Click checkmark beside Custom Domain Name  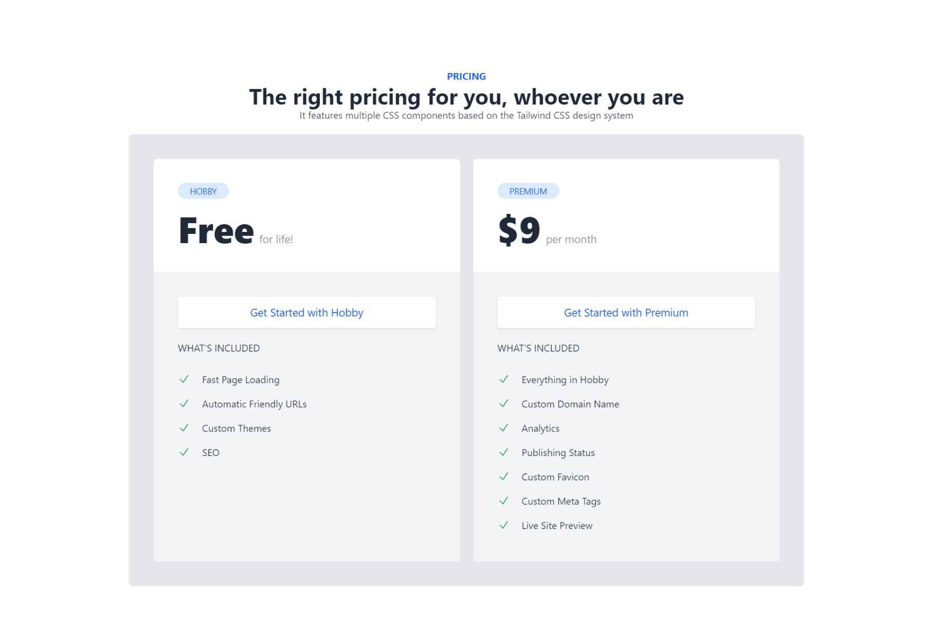click(504, 404)
